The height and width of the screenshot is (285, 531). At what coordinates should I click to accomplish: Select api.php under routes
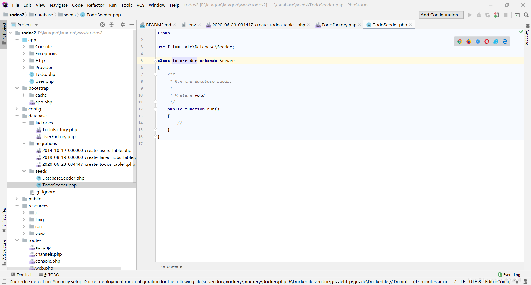coord(43,247)
